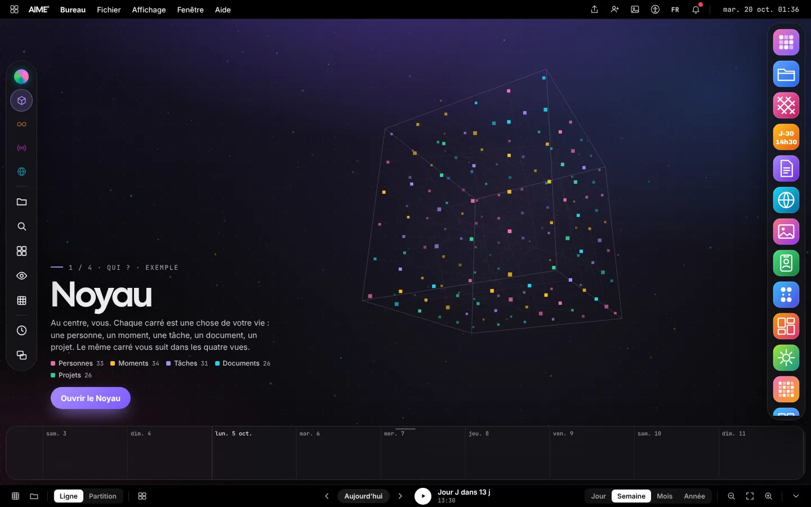Screen dimensions: 811x507
Task: Open the date and time in top bar
Action: click(x=761, y=10)
